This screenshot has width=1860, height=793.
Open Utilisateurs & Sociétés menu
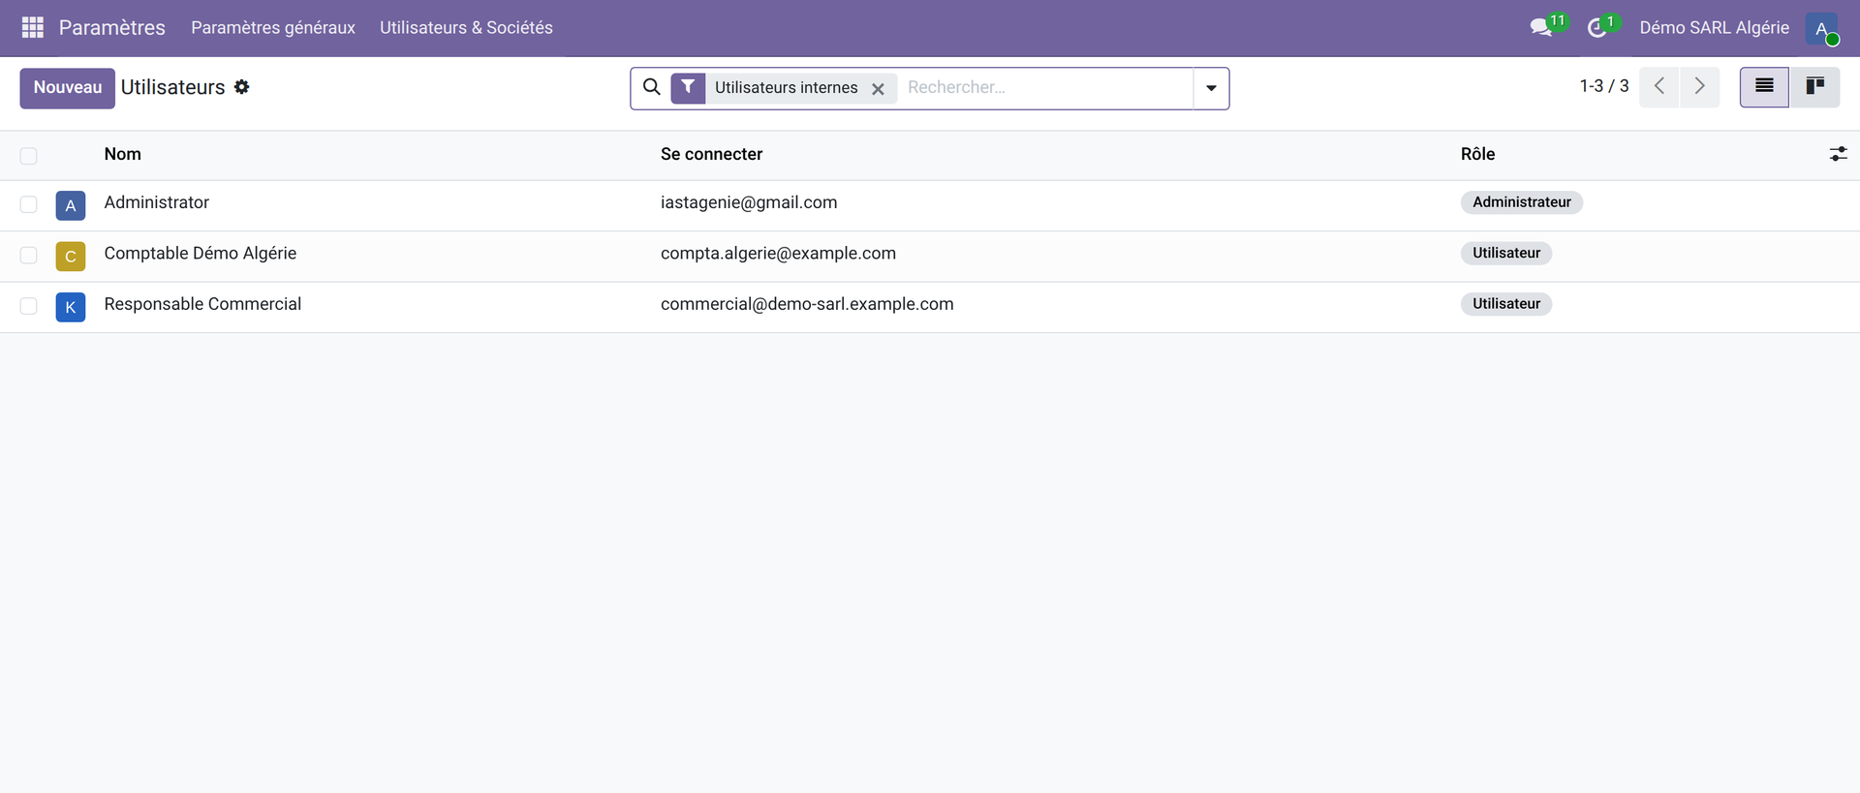pos(466,28)
